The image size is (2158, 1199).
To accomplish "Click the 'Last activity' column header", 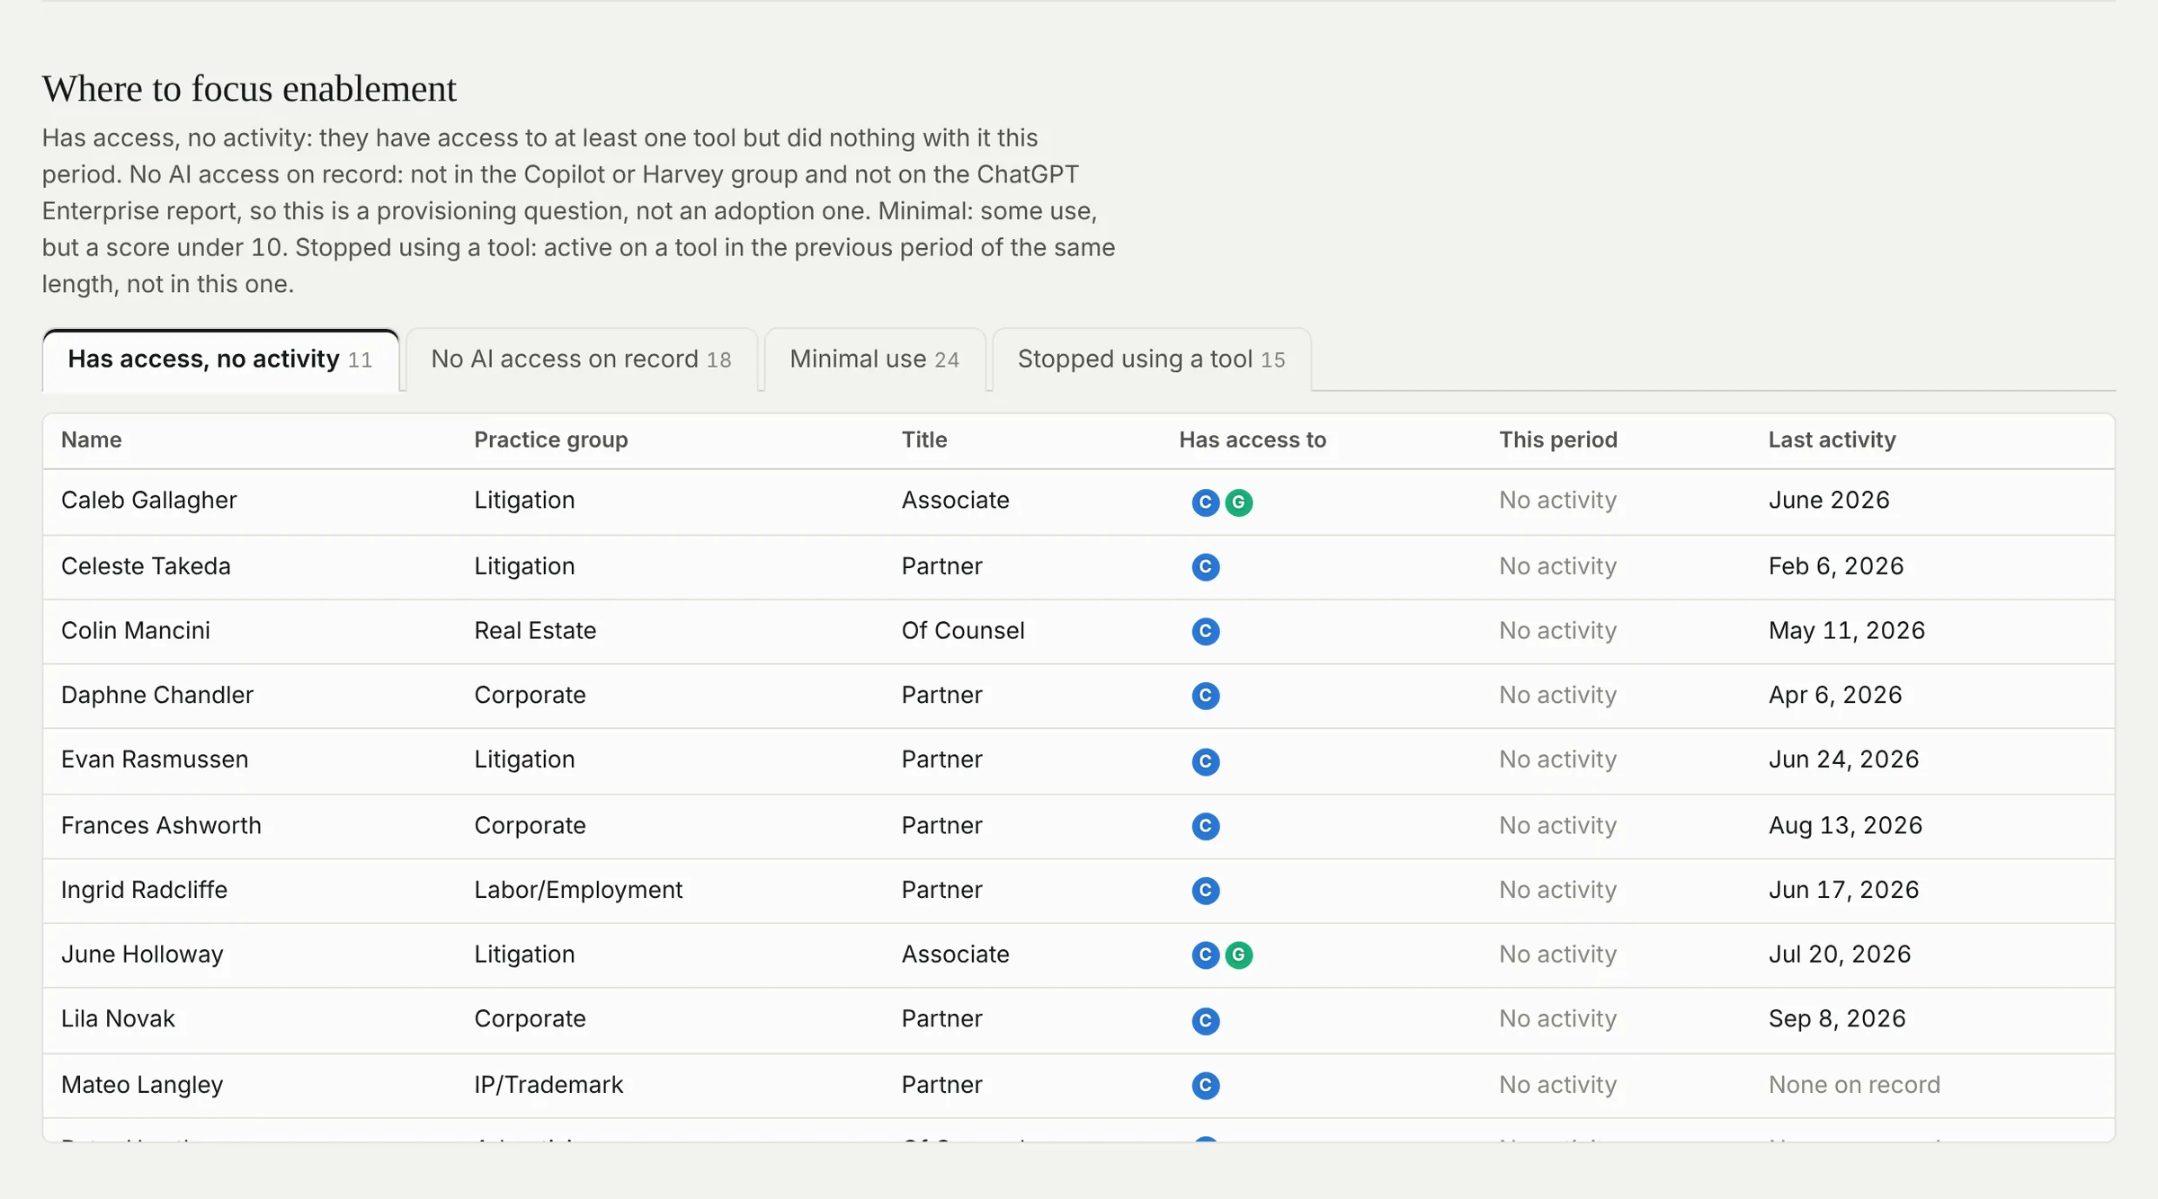I will point(1832,440).
